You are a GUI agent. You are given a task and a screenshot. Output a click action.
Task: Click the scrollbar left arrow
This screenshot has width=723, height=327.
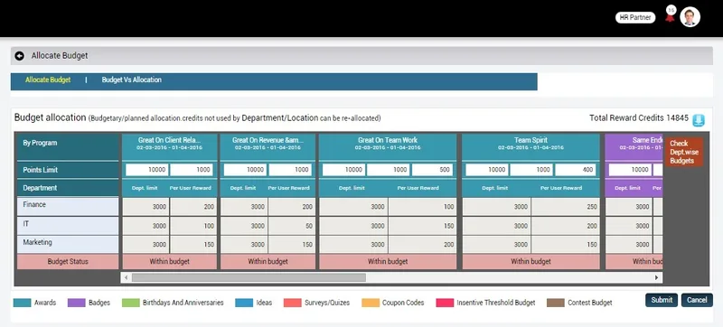click(126, 277)
